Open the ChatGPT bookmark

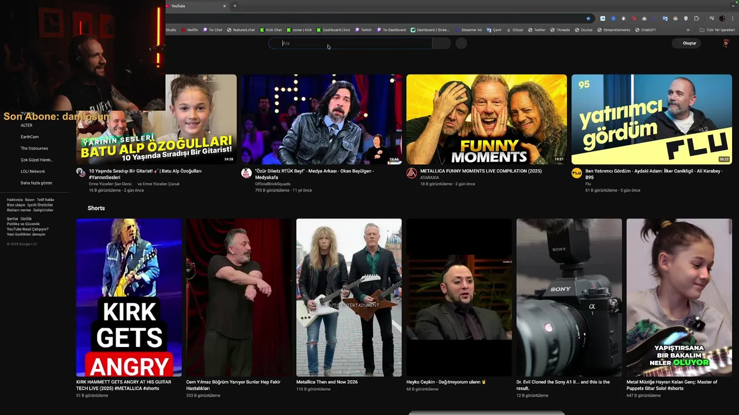click(x=645, y=30)
